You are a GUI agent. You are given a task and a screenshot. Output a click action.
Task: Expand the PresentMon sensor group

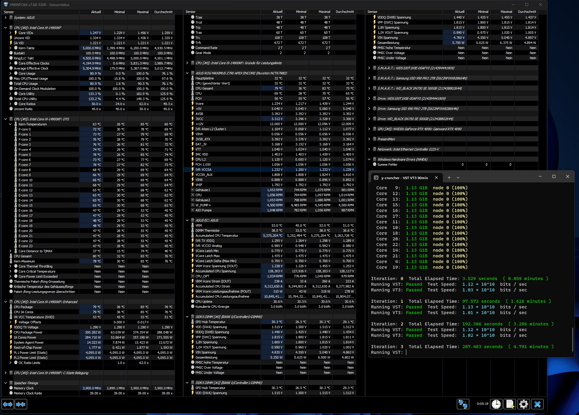(x=369, y=139)
